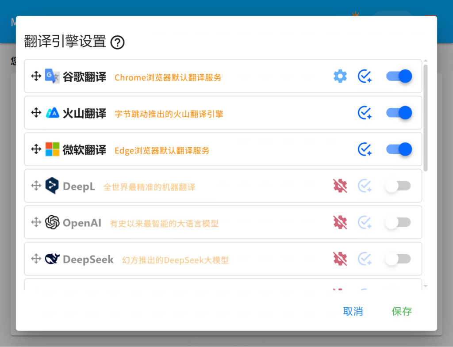Image resolution: width=453 pixels, height=347 pixels.
Task: Turn on the DeepSeek switch
Action: click(x=398, y=259)
